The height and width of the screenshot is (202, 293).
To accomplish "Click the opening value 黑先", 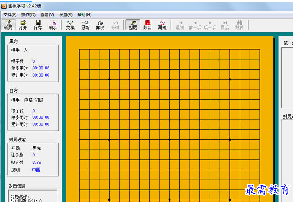I will [37, 148].
